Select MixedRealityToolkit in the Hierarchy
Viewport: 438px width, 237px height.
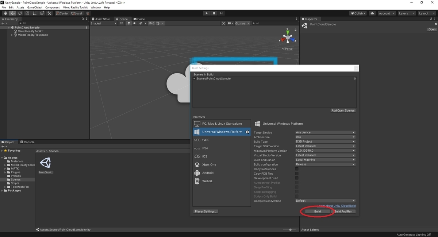coord(30,31)
